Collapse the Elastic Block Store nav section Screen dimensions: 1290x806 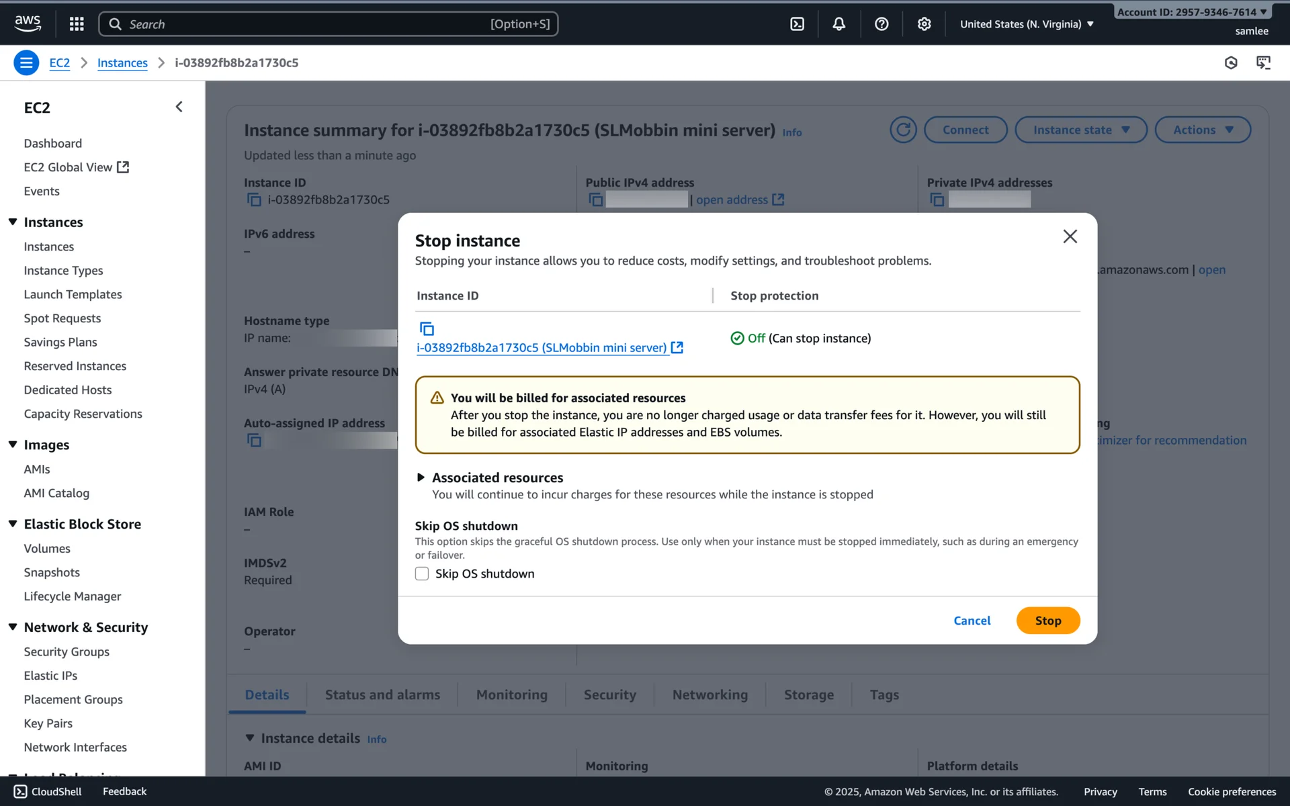pos(13,524)
